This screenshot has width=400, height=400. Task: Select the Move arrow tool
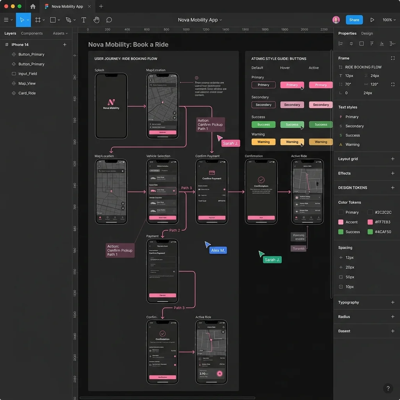click(22, 20)
